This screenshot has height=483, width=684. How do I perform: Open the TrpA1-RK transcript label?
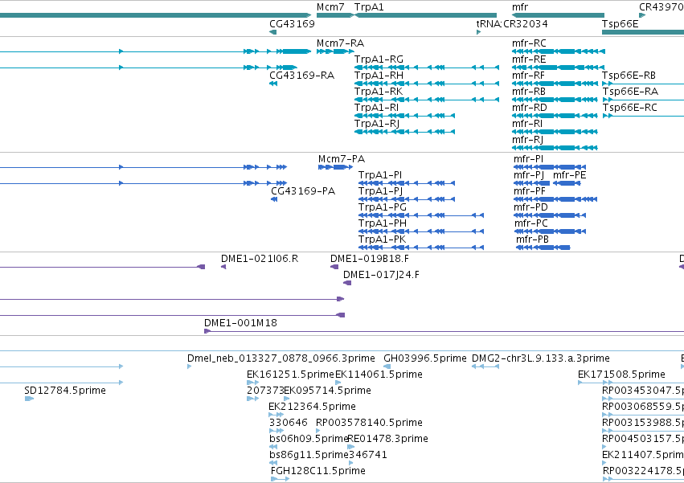click(379, 92)
